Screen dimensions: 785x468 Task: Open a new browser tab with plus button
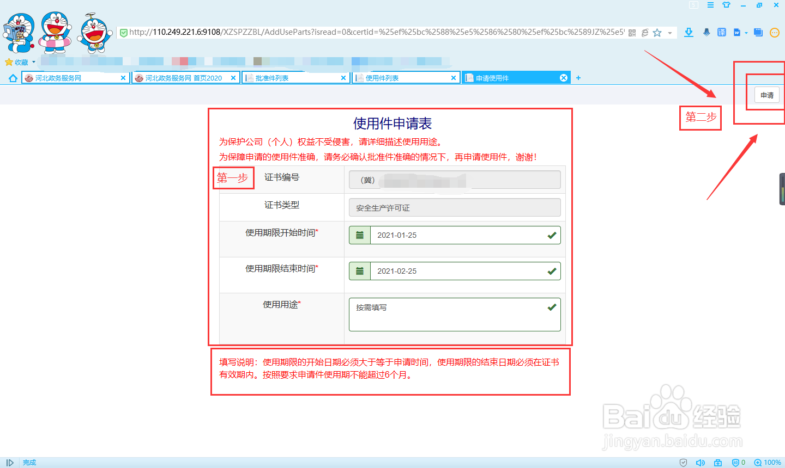coord(578,77)
